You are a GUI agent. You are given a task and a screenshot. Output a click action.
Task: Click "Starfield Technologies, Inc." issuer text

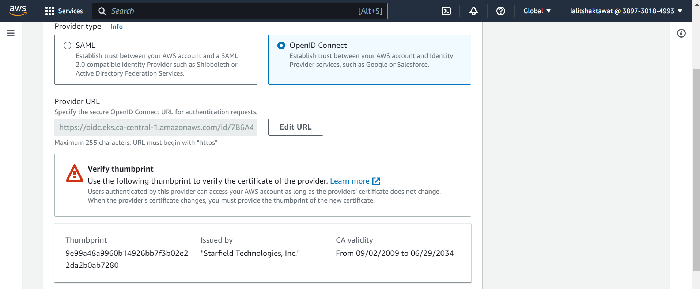tap(250, 253)
